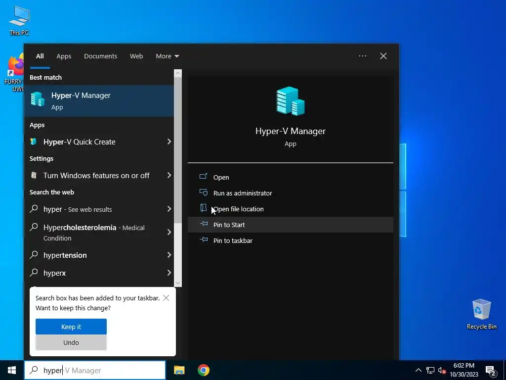The image size is (506, 380).
Task: Choose Open in the preview pane
Action: [x=290, y=177]
